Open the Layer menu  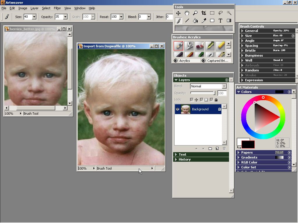pyautogui.click(x=34, y=8)
